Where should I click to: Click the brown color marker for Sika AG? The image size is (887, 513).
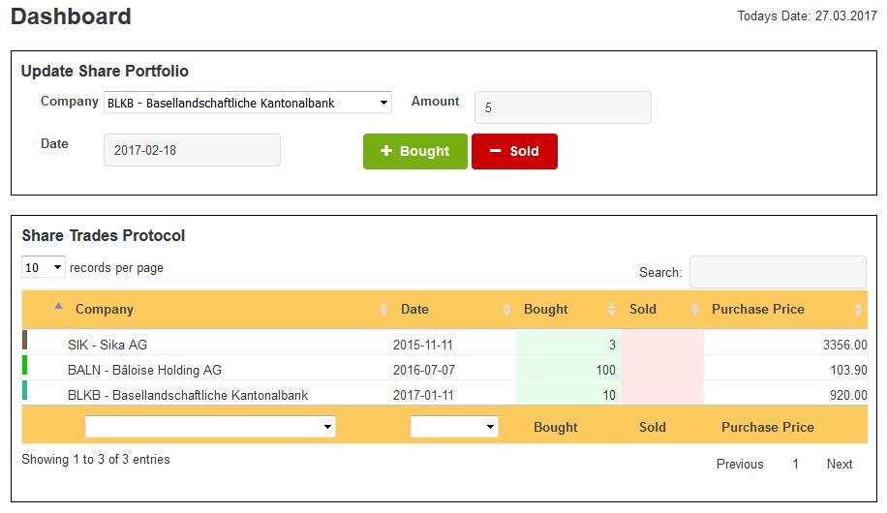tap(24, 340)
